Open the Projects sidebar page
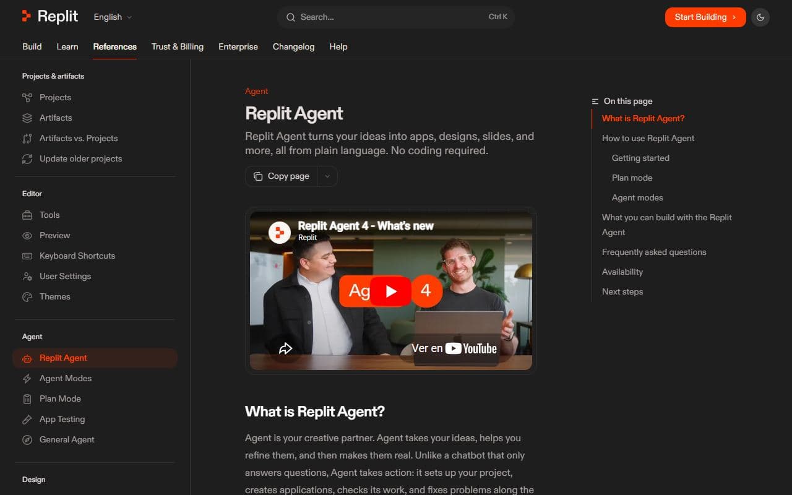 click(95, 97)
